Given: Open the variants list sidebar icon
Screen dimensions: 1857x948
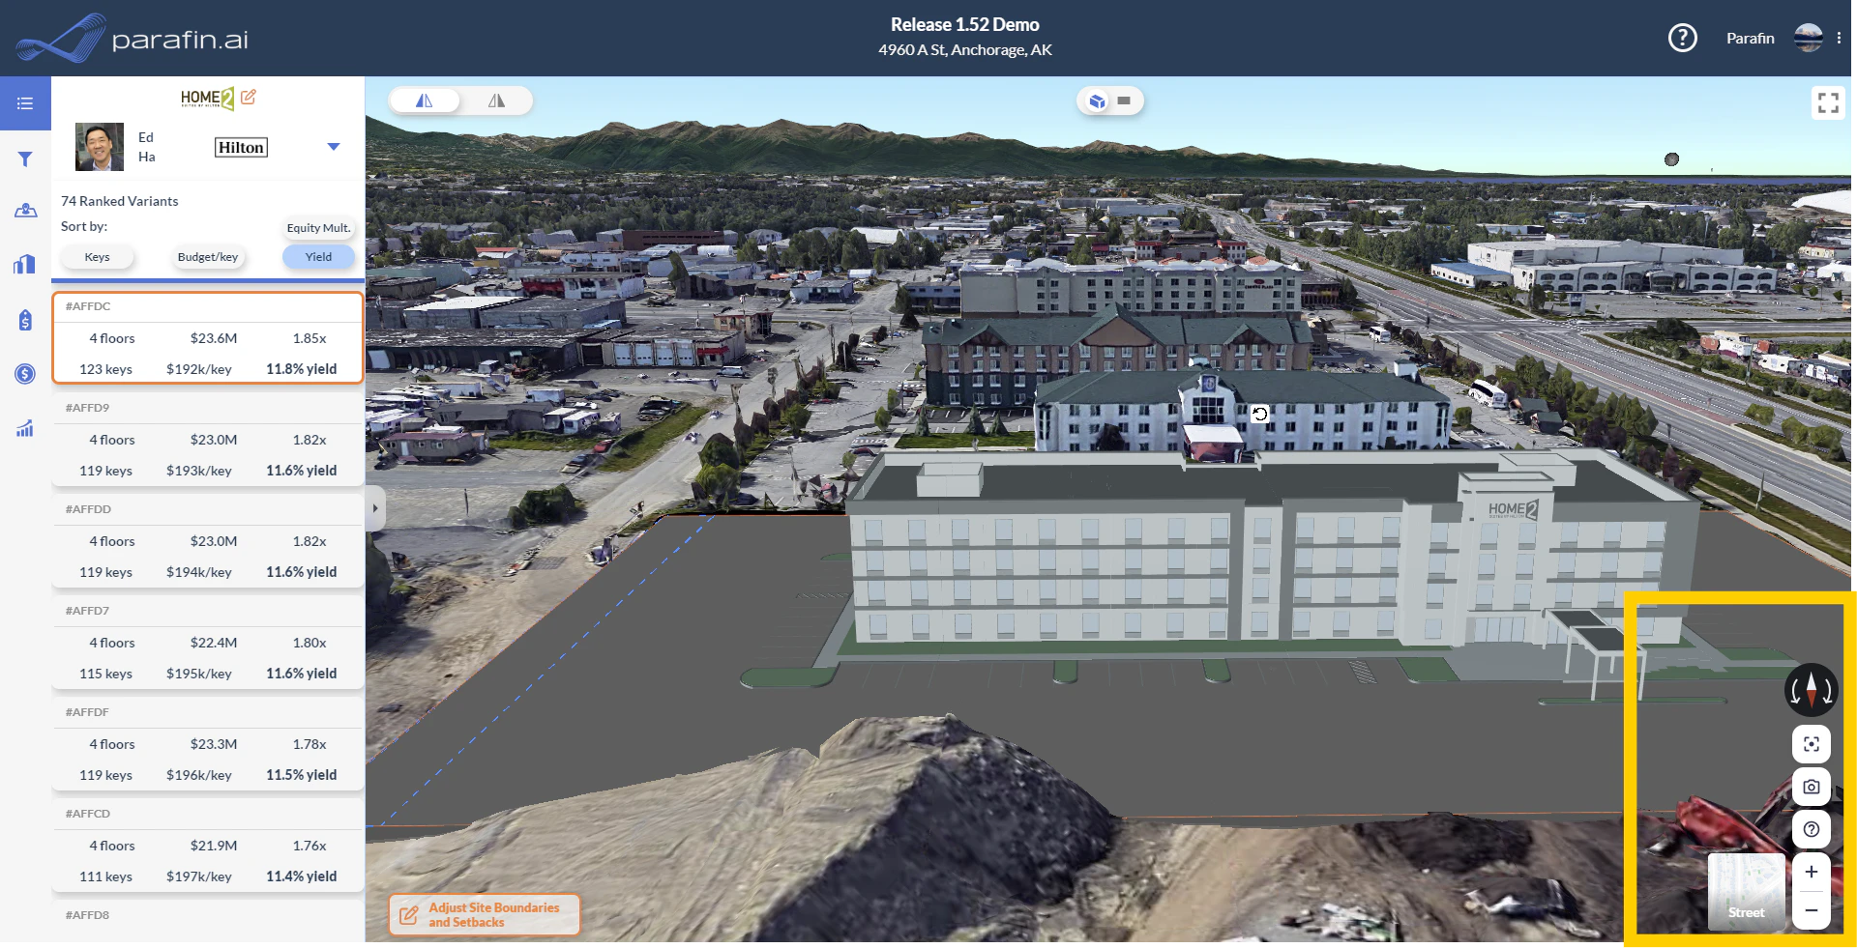Looking at the screenshot, I should point(25,103).
